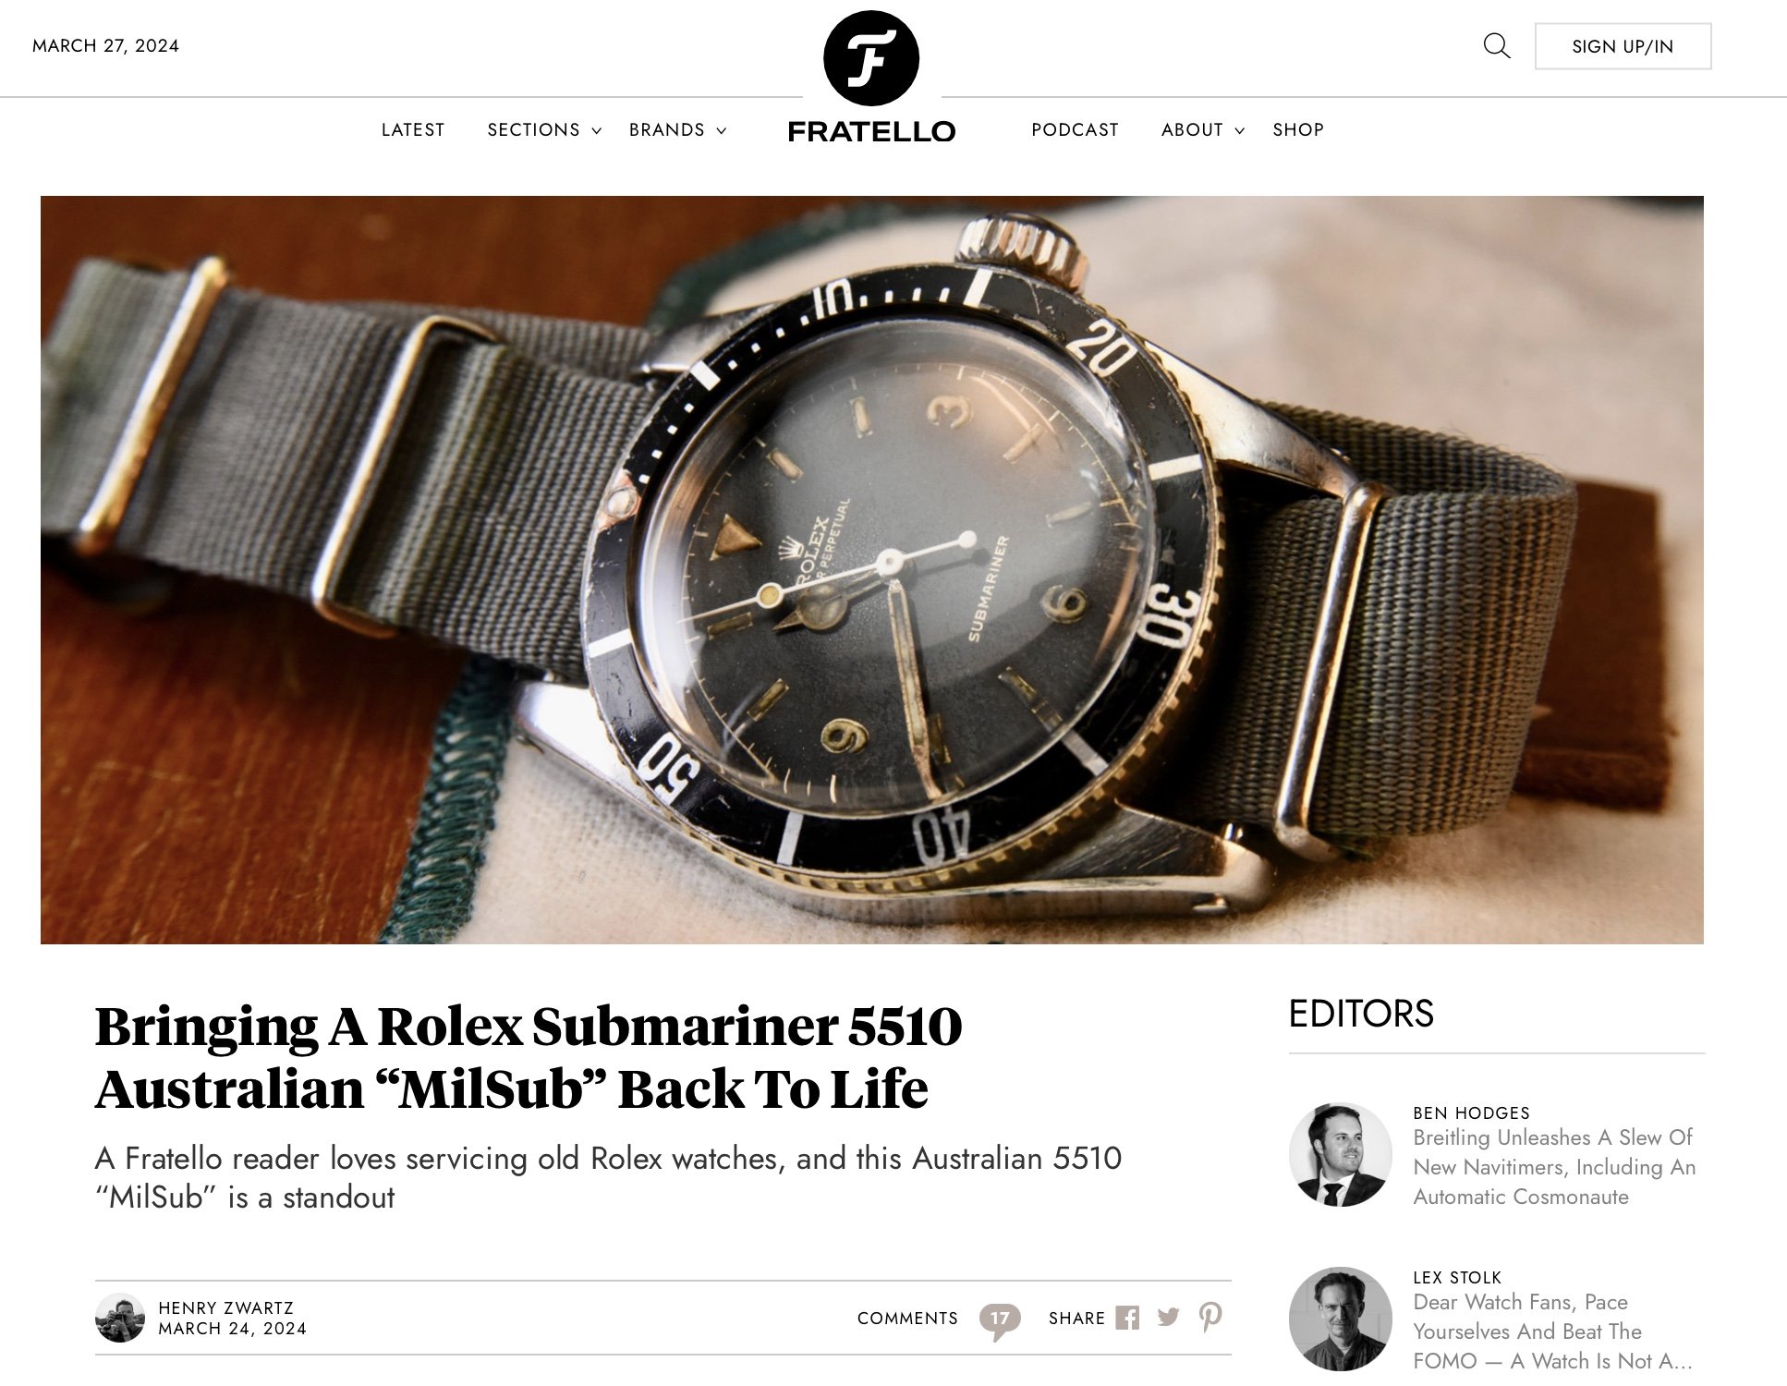The height and width of the screenshot is (1386, 1787).
Task: Click the Rolex Submariner hero image
Action: (x=871, y=569)
